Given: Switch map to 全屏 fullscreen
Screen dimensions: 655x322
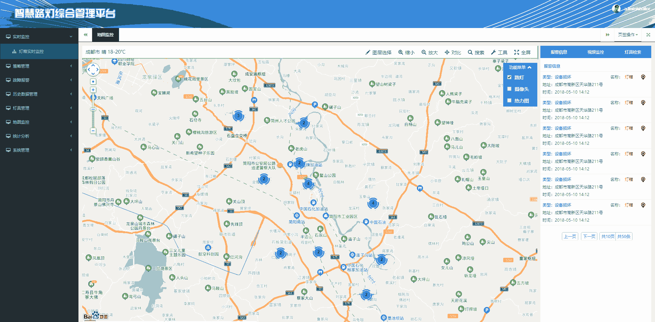Looking at the screenshot, I should click(x=522, y=52).
